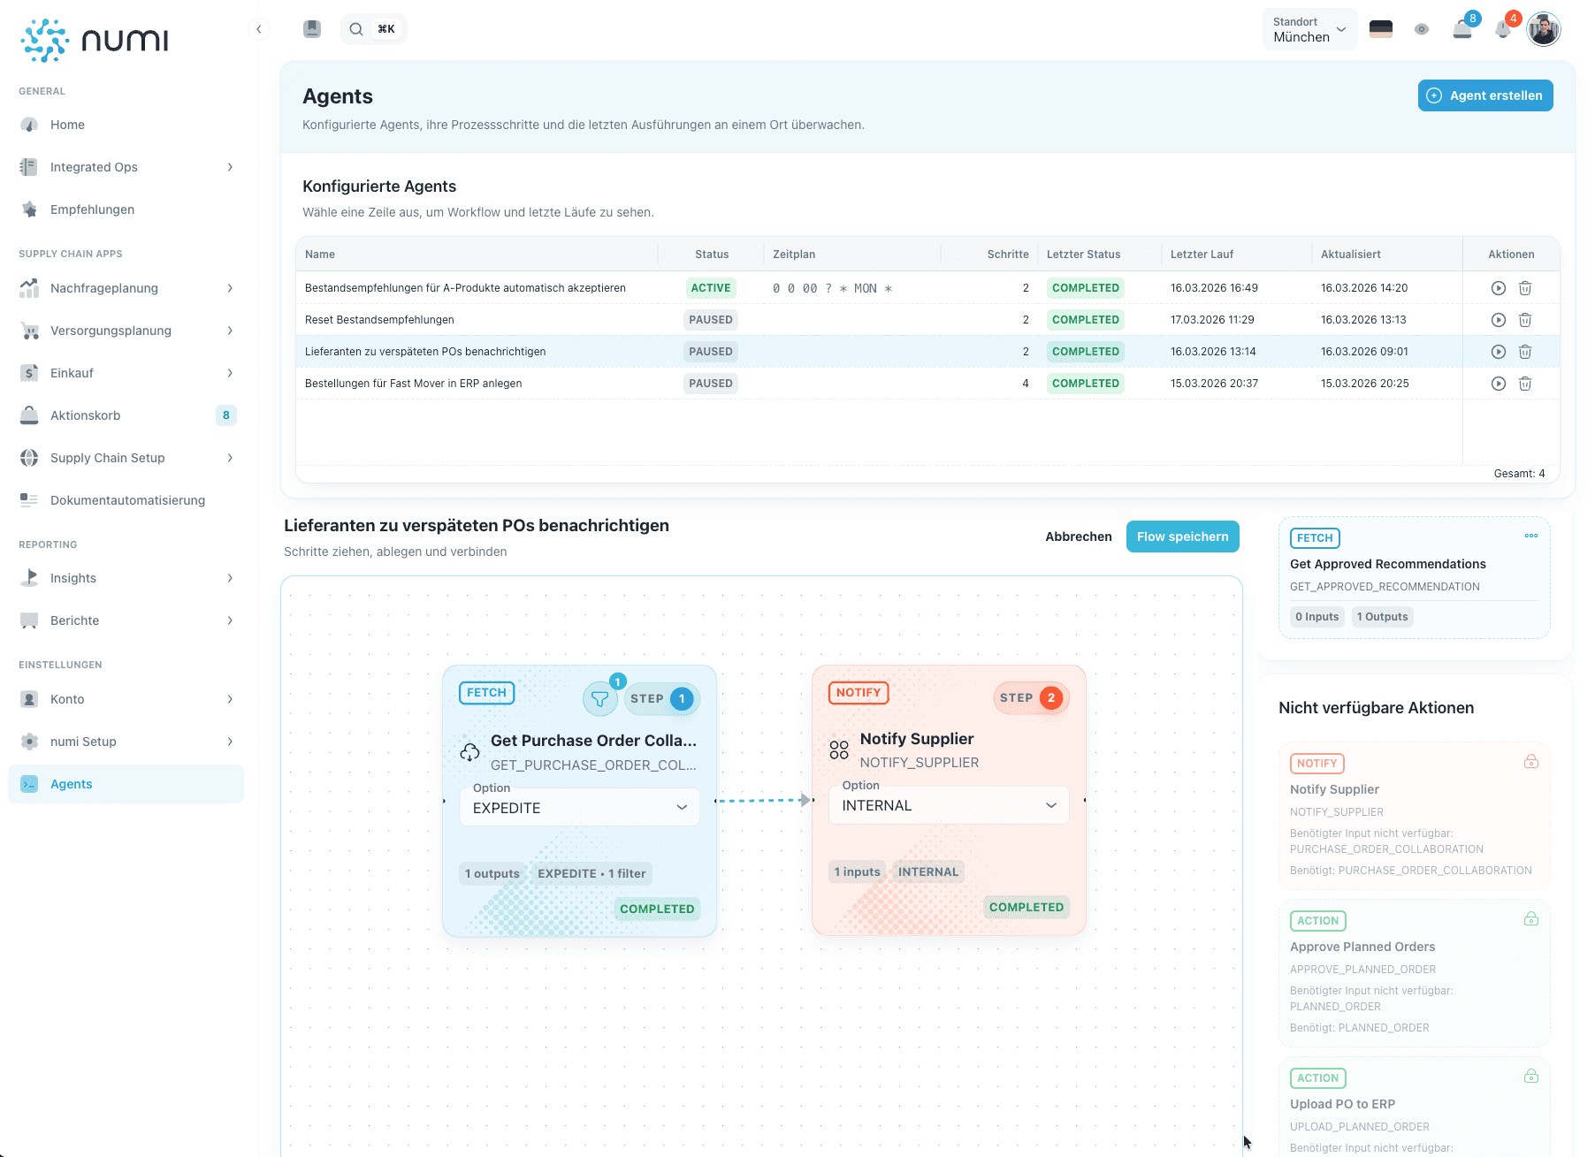1595x1157 pixels.
Task: Open the INTERNAL option dropdown
Action: [949, 805]
